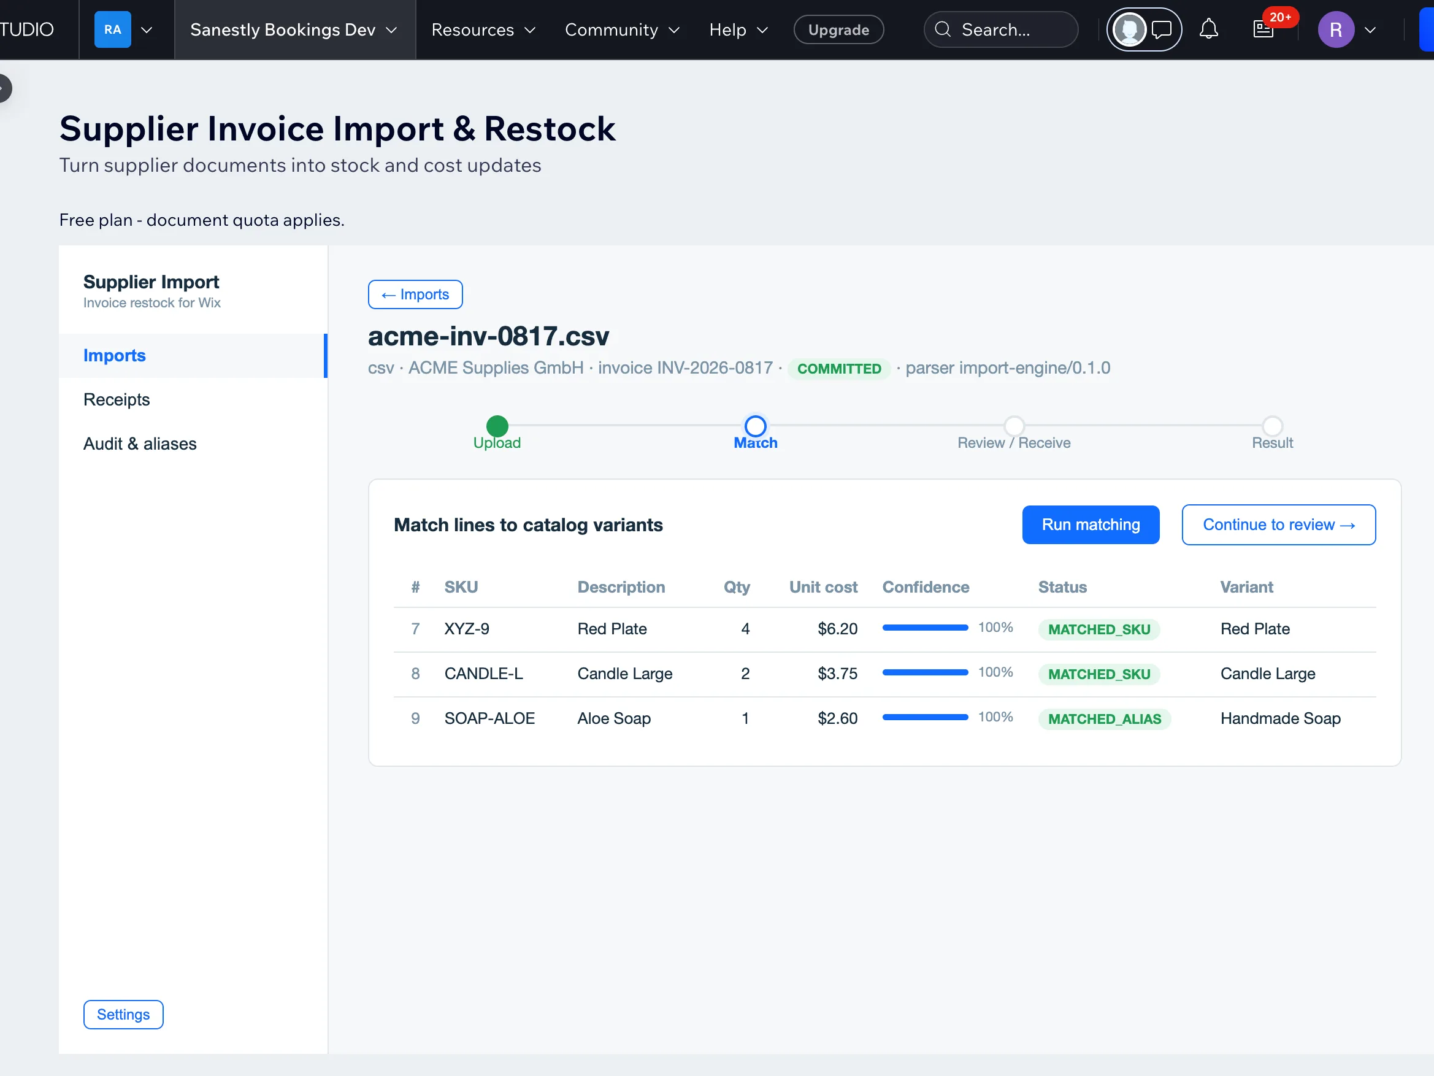Open the Resources menu

[483, 30]
